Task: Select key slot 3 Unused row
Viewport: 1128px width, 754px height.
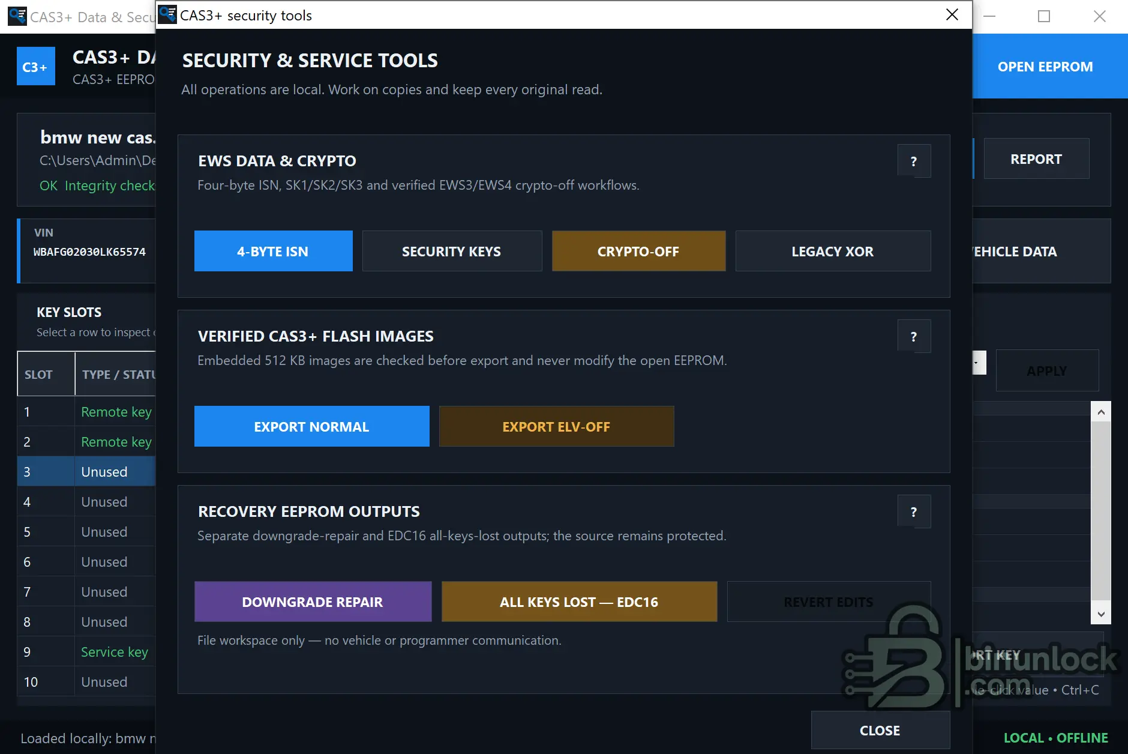Action: pyautogui.click(x=86, y=472)
